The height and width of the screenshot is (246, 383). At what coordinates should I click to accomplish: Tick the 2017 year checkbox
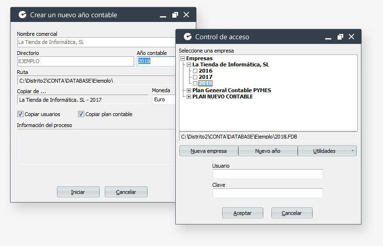pyautogui.click(x=195, y=77)
